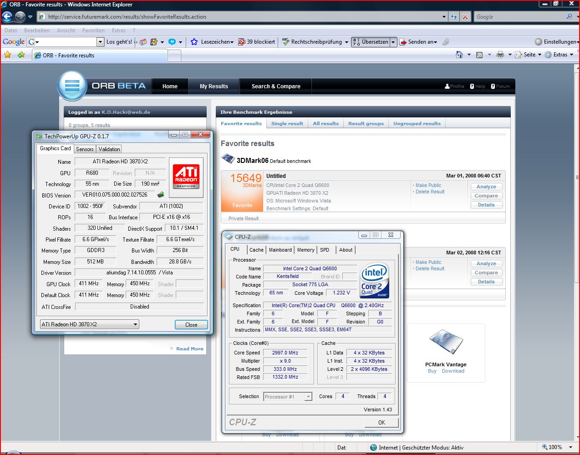Open GPU-Z card selector ATI Radeon HD 3870 X2

tap(90, 324)
